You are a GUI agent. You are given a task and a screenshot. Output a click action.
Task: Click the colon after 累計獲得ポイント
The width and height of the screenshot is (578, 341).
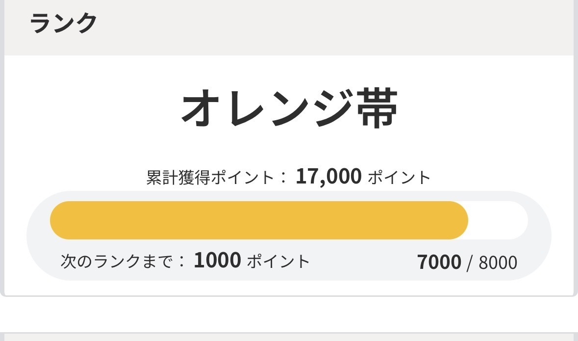[x=283, y=178]
